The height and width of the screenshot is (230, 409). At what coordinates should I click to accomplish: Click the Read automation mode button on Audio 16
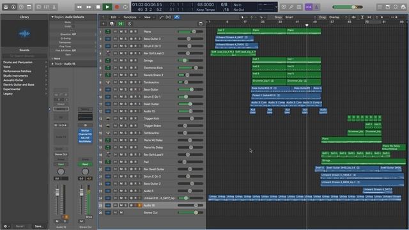click(61, 164)
